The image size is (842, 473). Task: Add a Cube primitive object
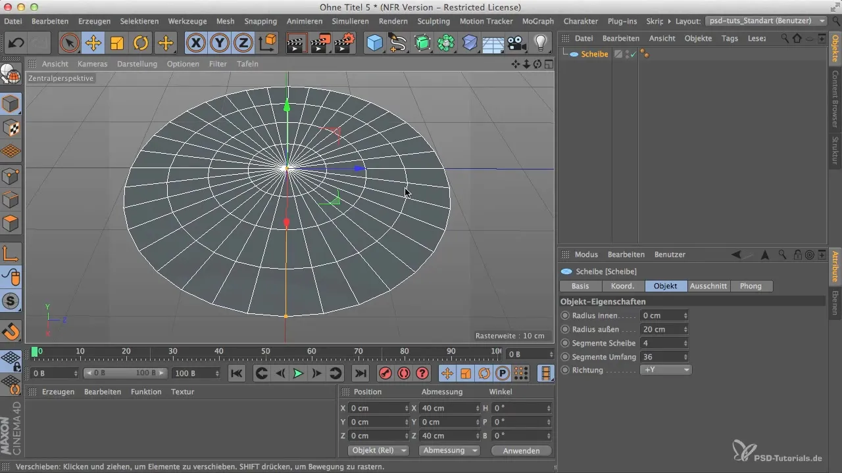374,43
